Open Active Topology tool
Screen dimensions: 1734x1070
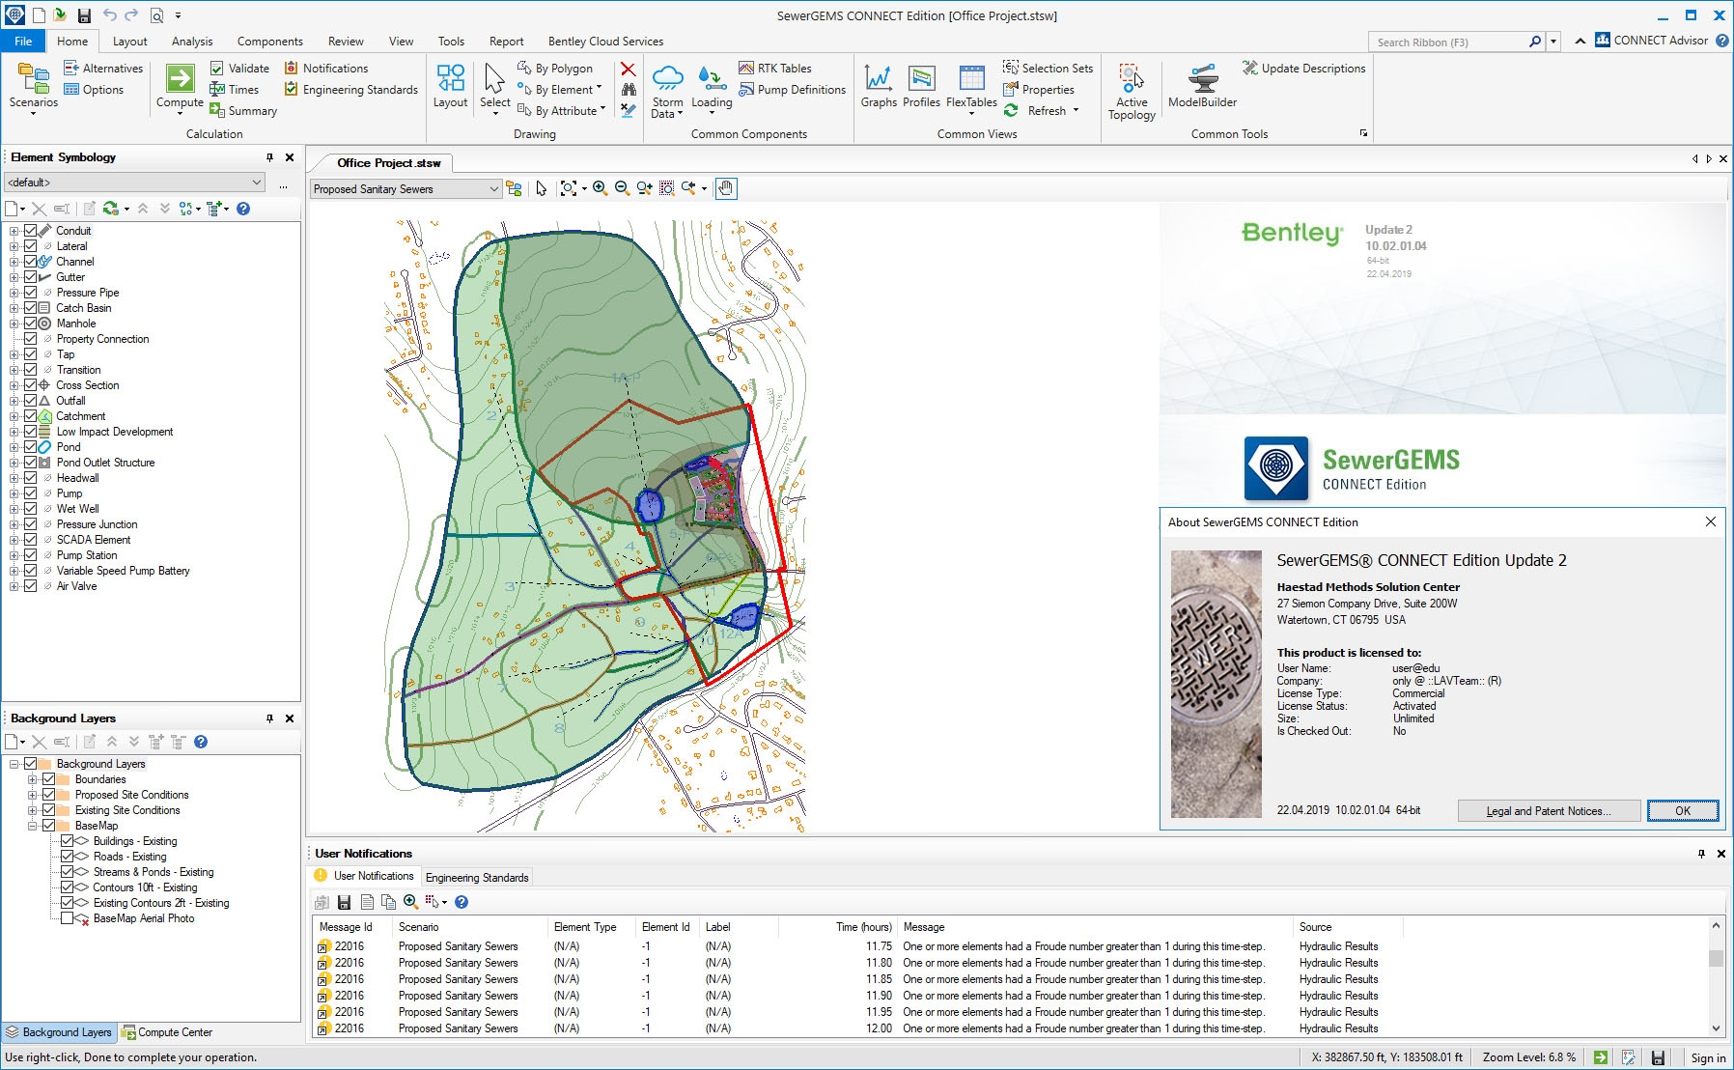click(1132, 92)
